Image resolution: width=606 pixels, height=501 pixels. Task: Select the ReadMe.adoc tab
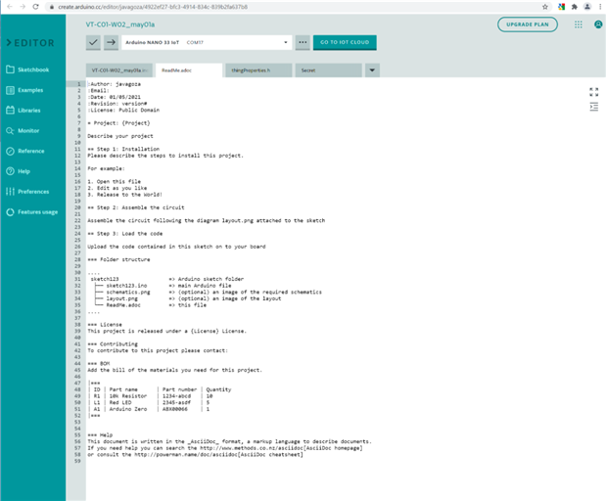(x=189, y=70)
